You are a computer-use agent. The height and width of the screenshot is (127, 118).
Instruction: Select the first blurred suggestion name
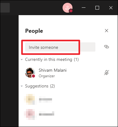46,99
